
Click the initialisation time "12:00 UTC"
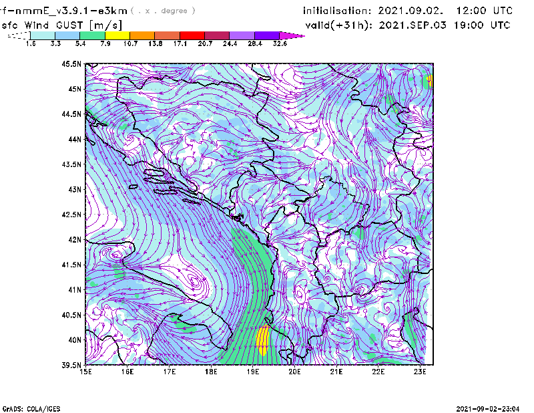[x=484, y=11]
